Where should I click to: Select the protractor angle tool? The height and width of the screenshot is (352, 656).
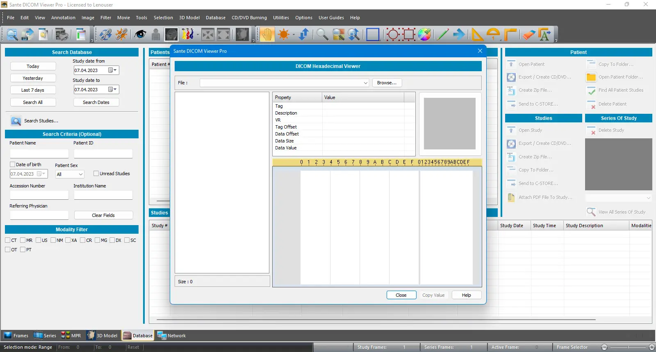tap(493, 34)
